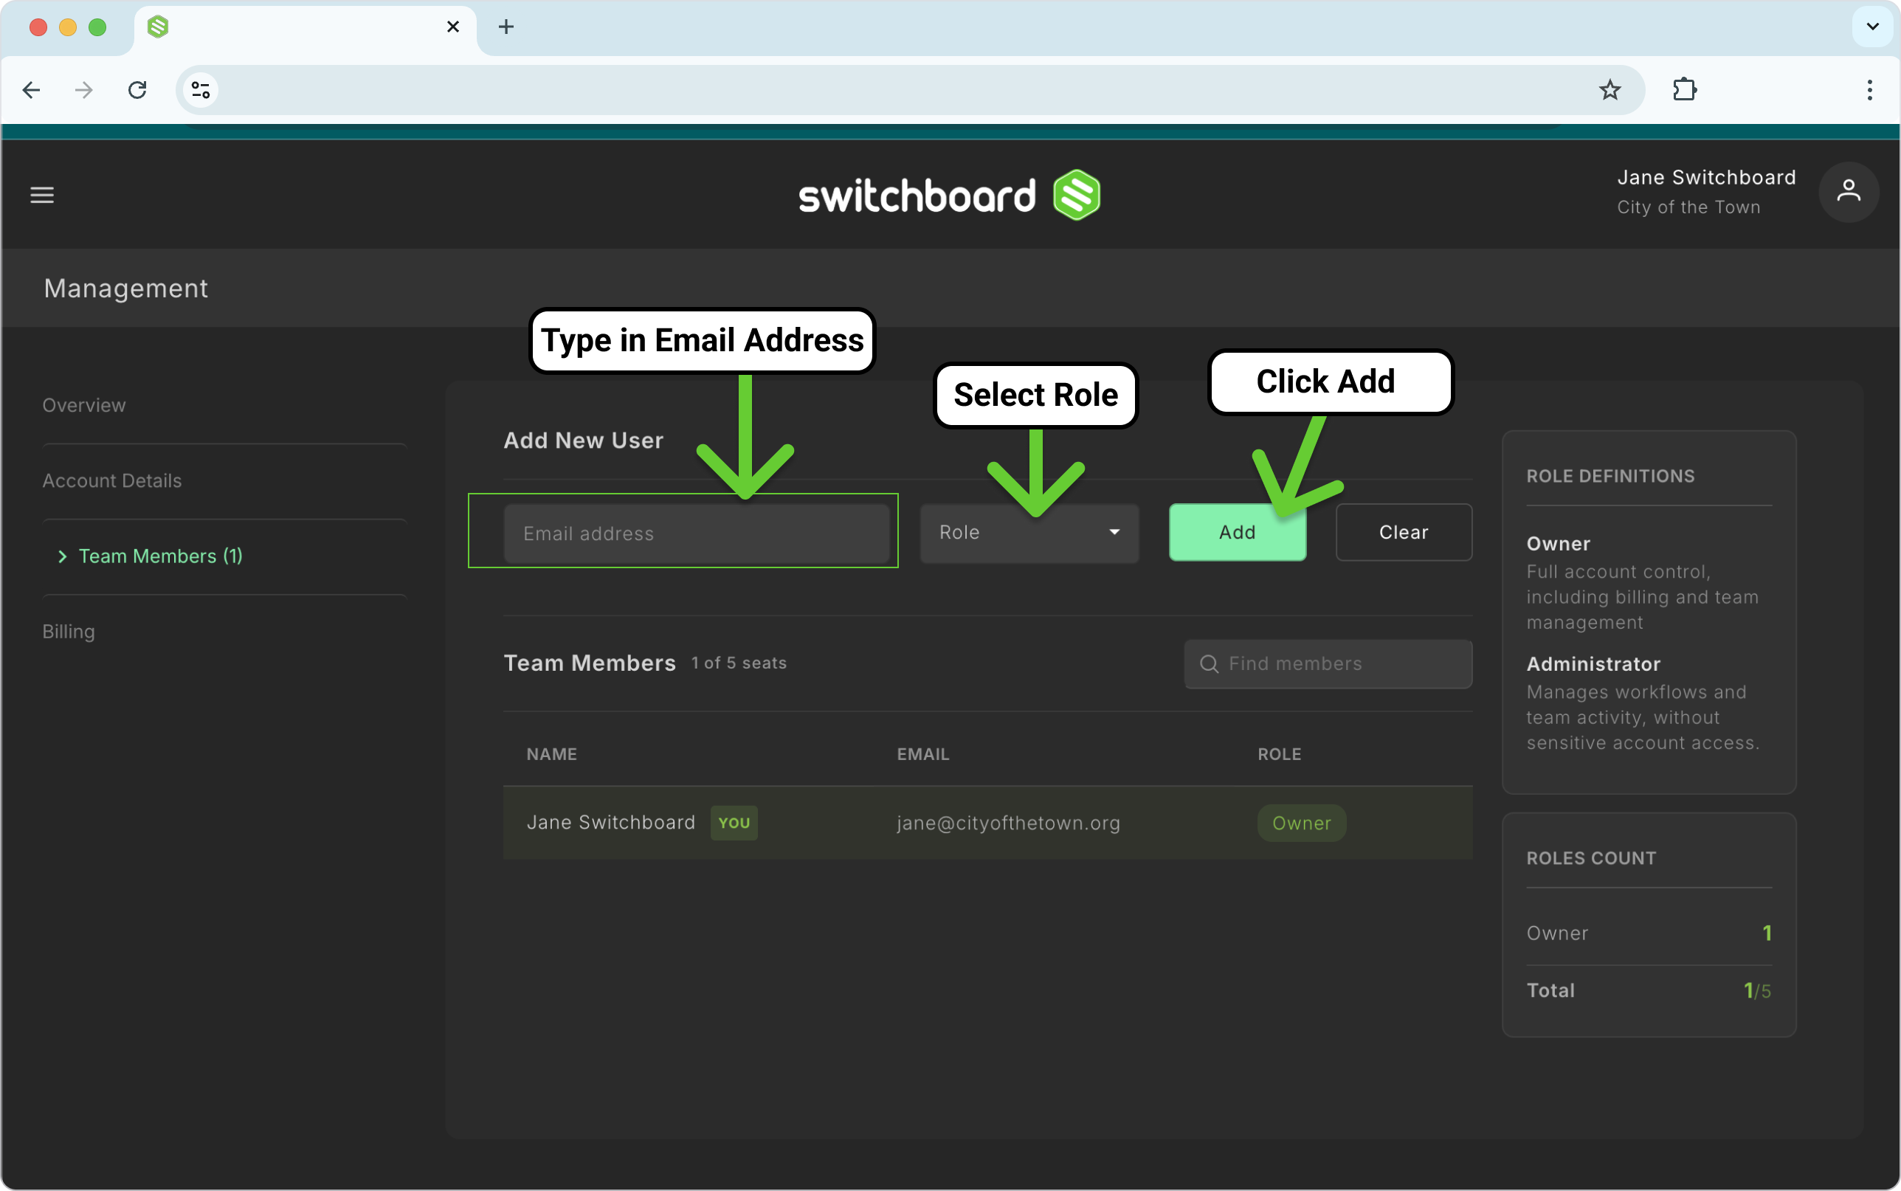Bookmark this page with the star
Image resolution: width=1901 pixels, height=1191 pixels.
tap(1610, 90)
